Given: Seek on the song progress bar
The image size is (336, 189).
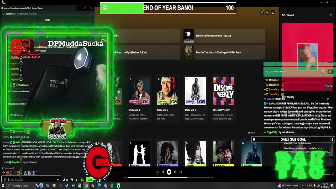Looking at the screenshot, I should (x=169, y=177).
